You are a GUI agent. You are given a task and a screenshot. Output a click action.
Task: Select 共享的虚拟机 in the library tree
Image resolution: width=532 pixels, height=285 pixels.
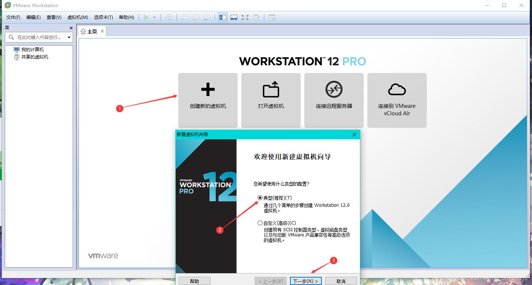point(34,57)
